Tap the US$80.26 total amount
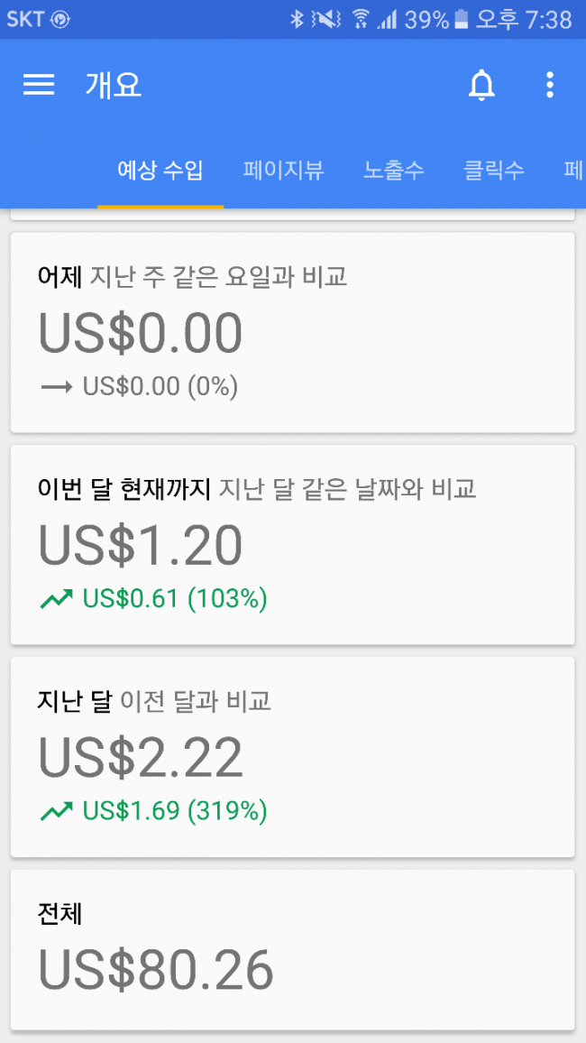Image resolution: width=586 pixels, height=1043 pixels. click(156, 970)
